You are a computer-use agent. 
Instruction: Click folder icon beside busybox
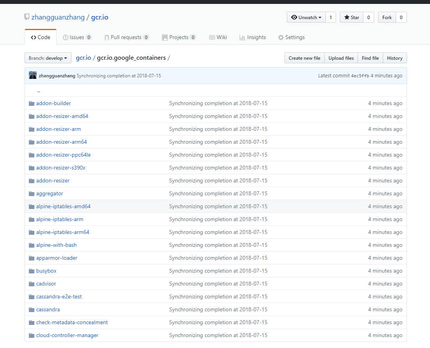point(32,271)
